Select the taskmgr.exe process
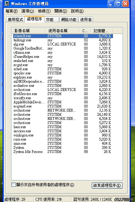 [63, 40]
